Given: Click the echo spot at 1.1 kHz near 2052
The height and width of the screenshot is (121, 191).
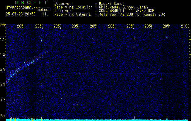Looking at the screenshot, I should pos(41,41).
